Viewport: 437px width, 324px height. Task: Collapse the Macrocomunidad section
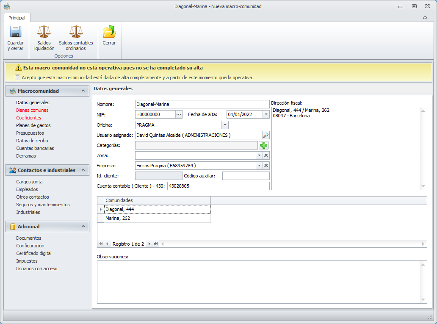[x=83, y=91]
